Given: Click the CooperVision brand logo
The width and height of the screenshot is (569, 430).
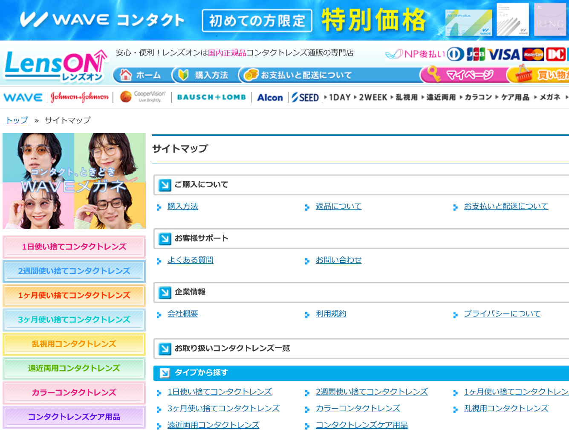Looking at the screenshot, I should (143, 97).
